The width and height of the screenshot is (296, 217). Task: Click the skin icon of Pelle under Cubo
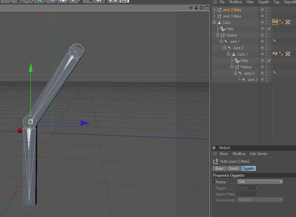click(223, 29)
